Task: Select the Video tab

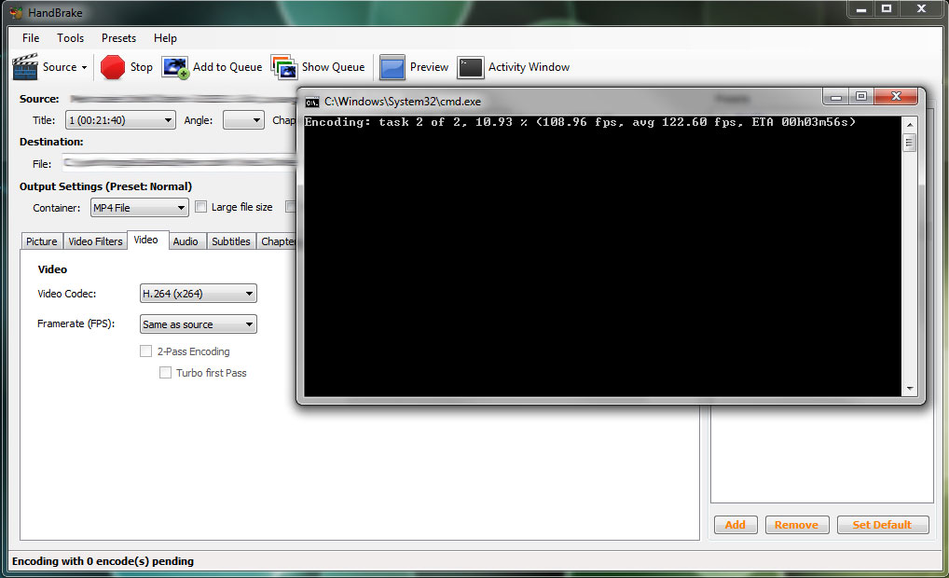Action: coord(145,240)
